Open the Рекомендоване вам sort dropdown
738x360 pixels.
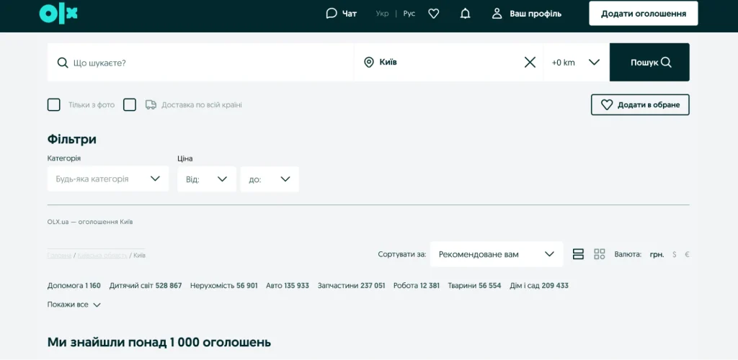tap(497, 254)
